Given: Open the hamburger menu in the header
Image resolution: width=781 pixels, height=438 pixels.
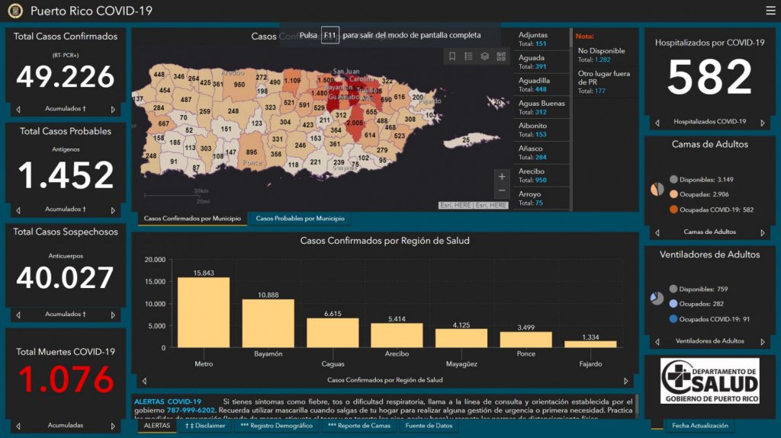Looking at the screenshot, I should [770, 11].
